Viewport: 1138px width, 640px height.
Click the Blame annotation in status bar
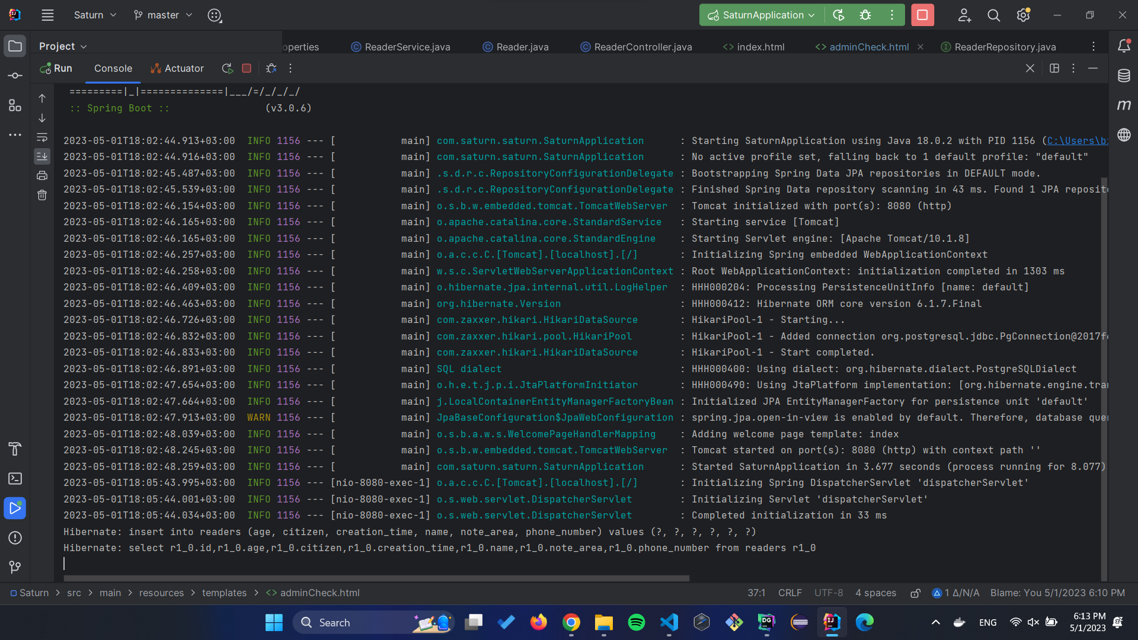pyautogui.click(x=1057, y=593)
